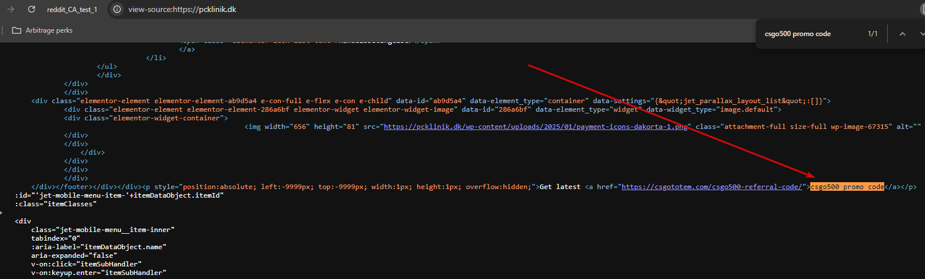Click the elementor-element-286a6bf div line
Screen dimensions: 925x279
coord(423,109)
